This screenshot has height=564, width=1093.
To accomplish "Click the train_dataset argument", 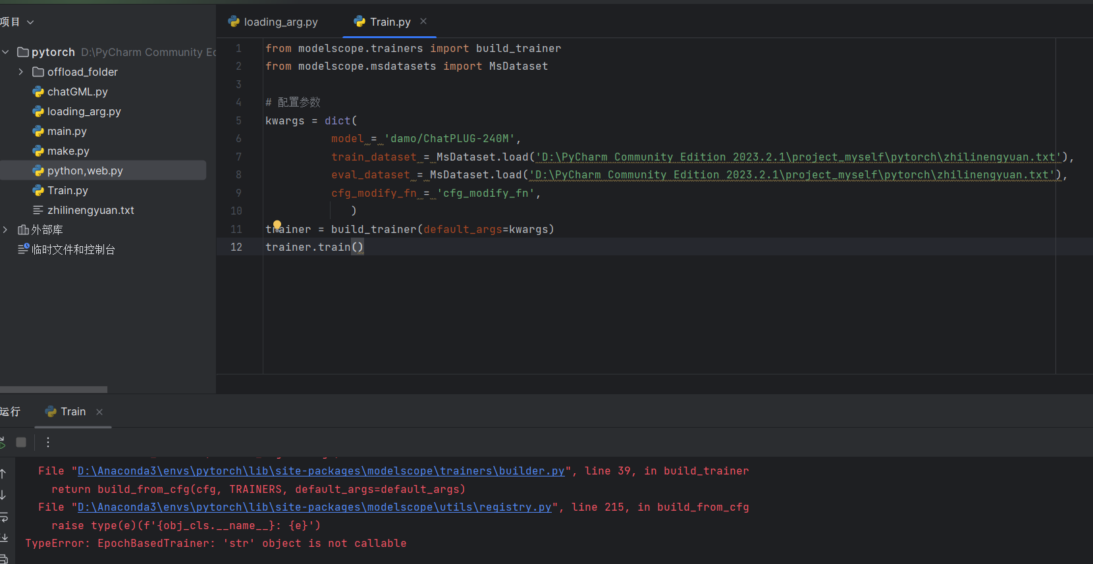I will (374, 157).
